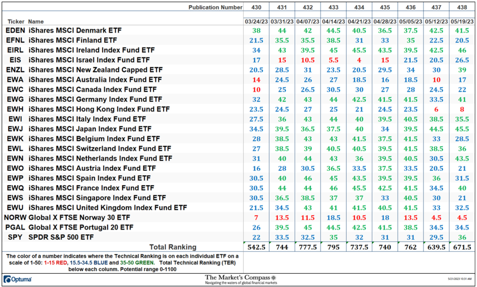The width and height of the screenshot is (477, 287).
Task: Click EWH red value 6 on 05/12/23
Action: point(436,109)
